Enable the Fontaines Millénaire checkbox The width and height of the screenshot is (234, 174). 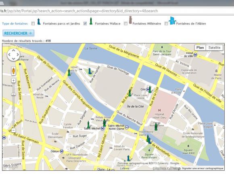[x=125, y=23]
